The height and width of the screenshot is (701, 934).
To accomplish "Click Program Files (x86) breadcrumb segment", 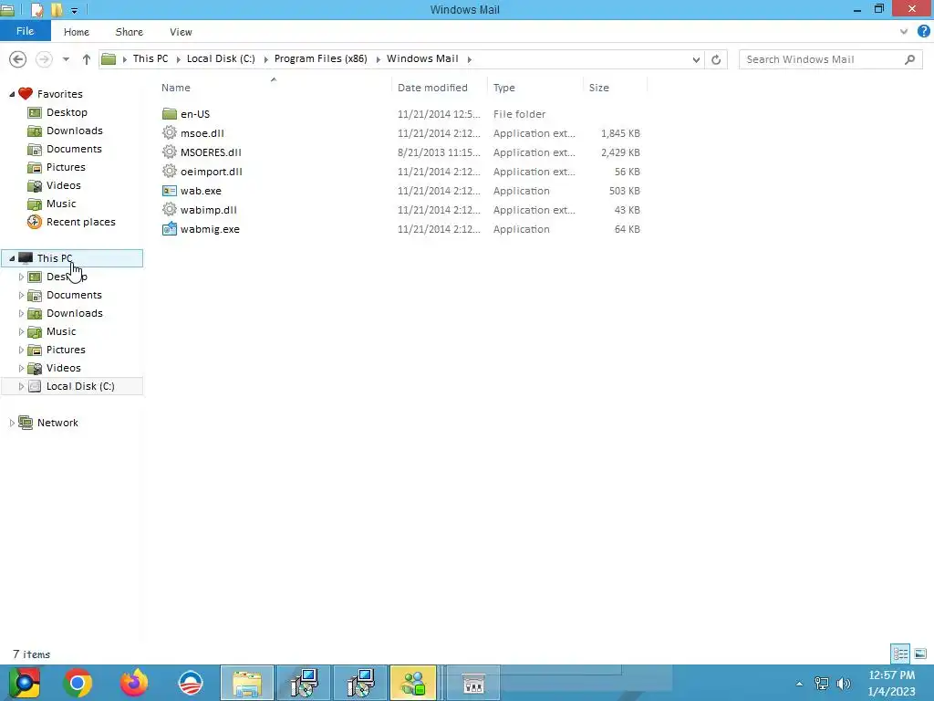I will point(320,58).
